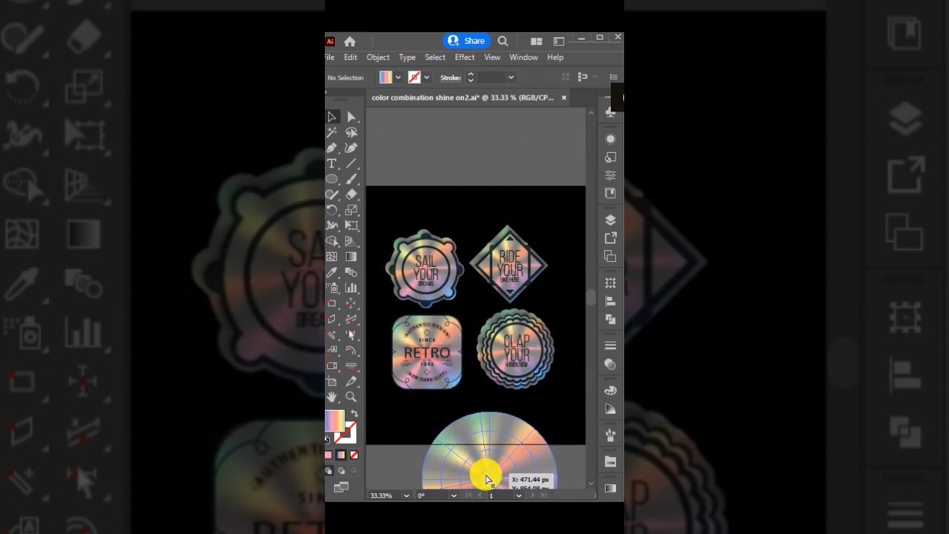
Task: Open the artboard number dropdown
Action: [x=518, y=495]
